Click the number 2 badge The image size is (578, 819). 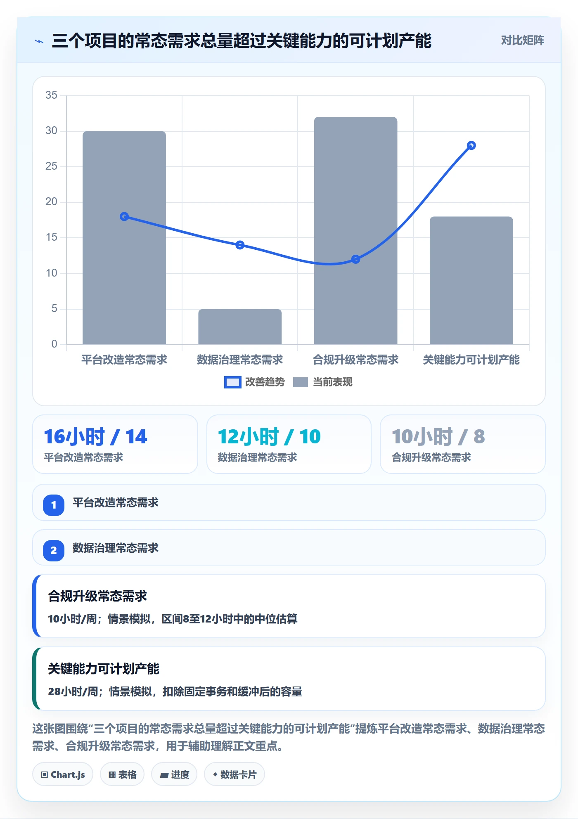click(x=54, y=550)
